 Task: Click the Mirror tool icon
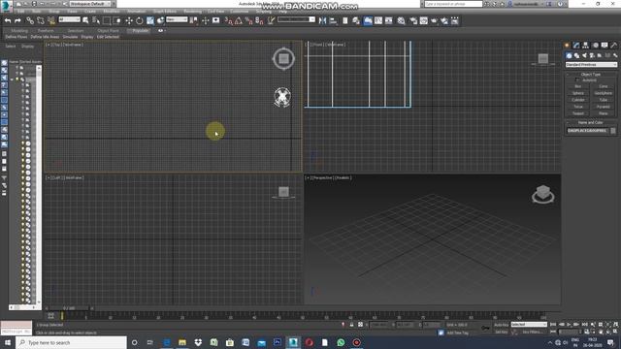pos(322,20)
